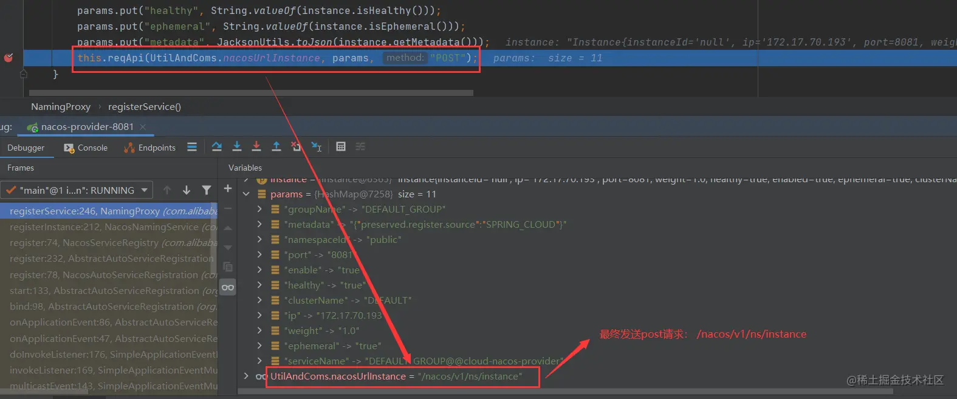Expand the "metadata" map entry
The image size is (957, 399).
(259, 224)
